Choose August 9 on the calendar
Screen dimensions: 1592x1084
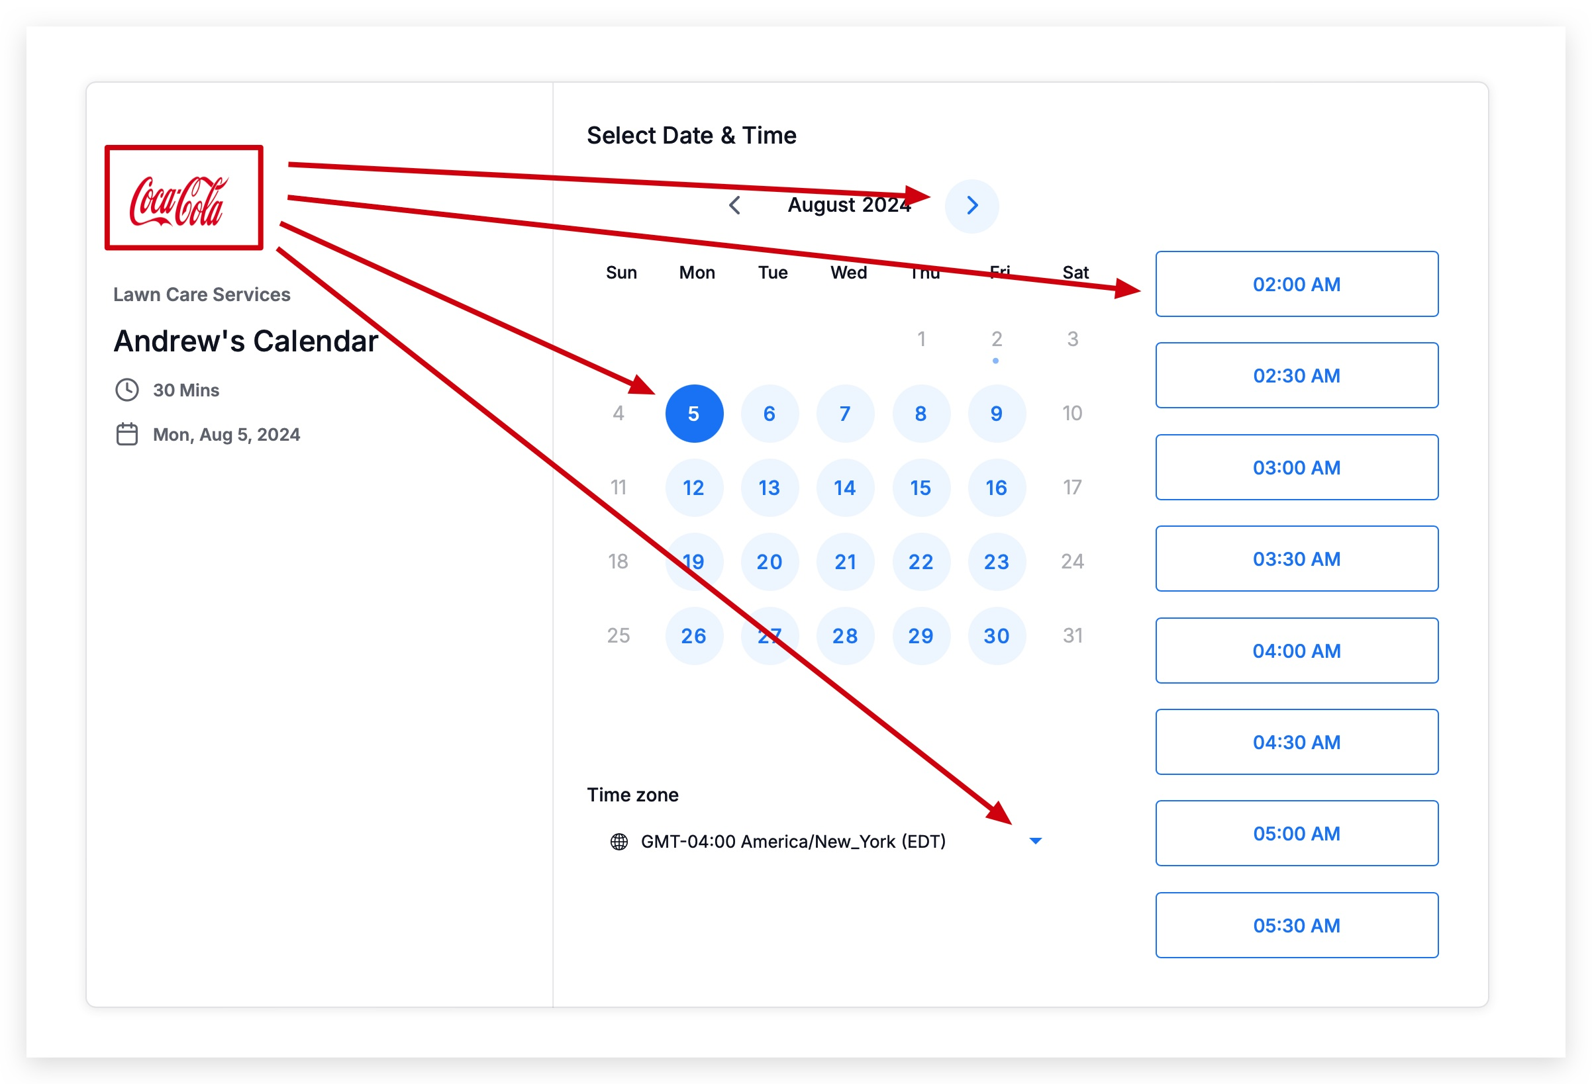click(x=996, y=414)
